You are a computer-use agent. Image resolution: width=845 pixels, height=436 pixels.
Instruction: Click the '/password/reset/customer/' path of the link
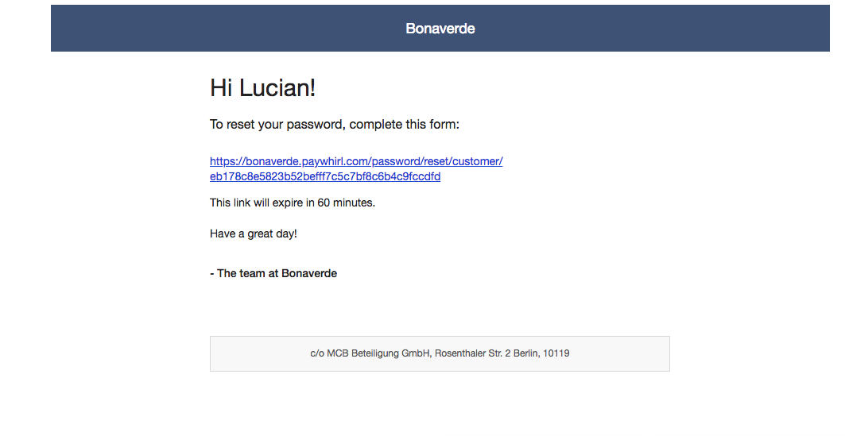tap(436, 161)
